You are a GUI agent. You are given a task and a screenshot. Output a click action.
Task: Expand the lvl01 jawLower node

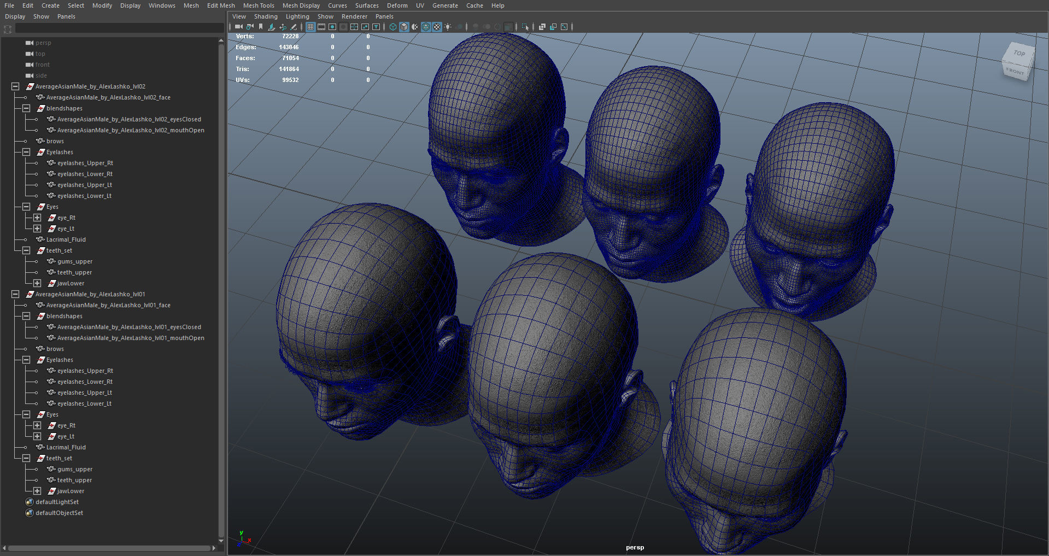click(37, 491)
